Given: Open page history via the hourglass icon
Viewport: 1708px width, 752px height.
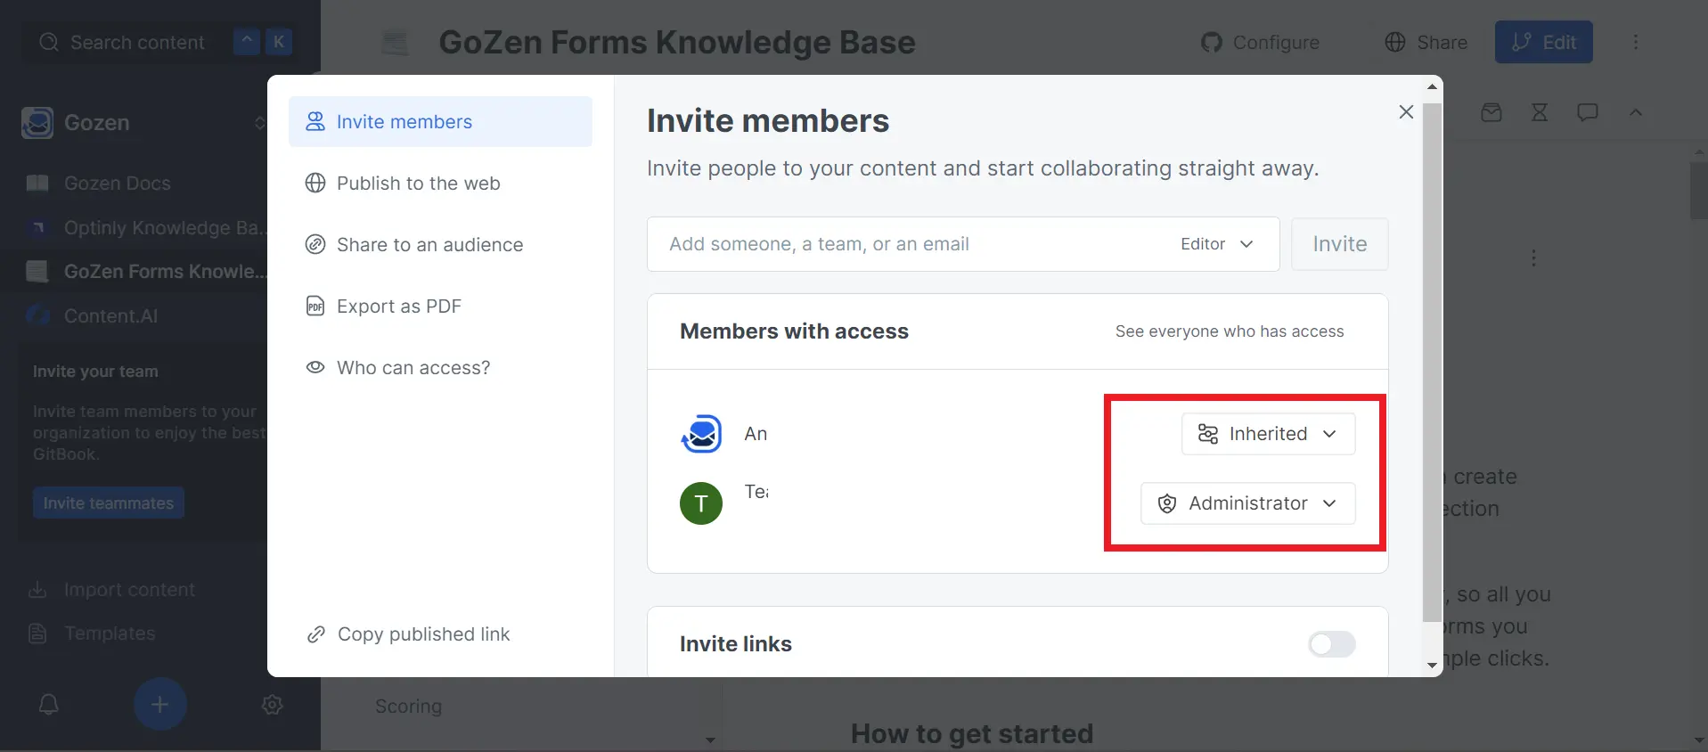Looking at the screenshot, I should point(1540,111).
